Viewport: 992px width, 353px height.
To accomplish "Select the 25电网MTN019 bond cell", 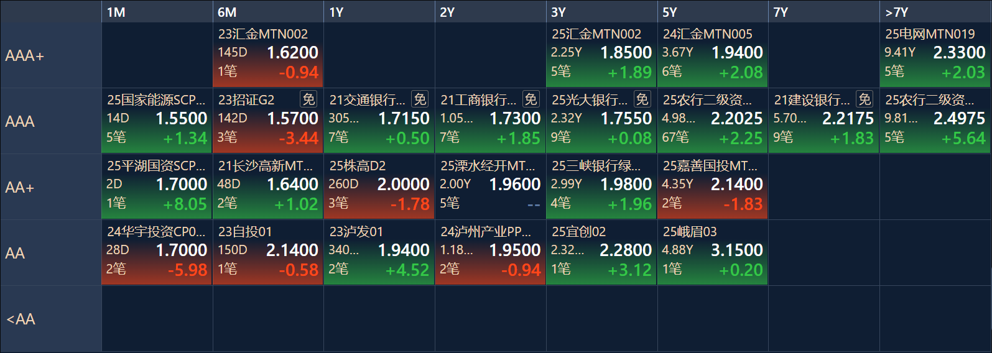I will coord(935,55).
